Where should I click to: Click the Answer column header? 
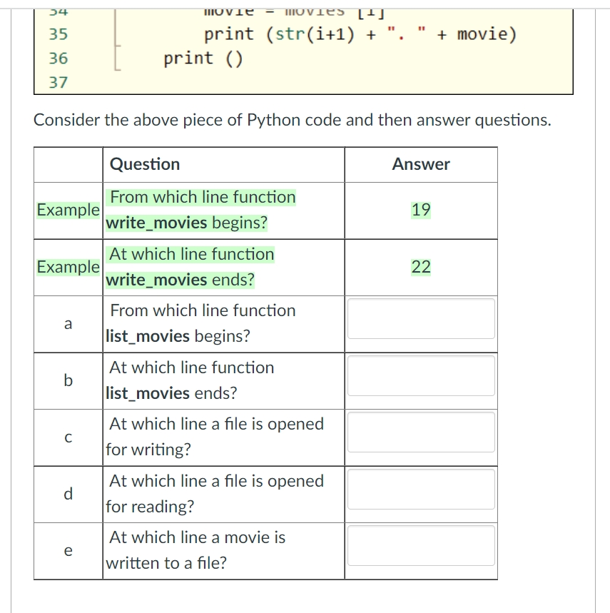(420, 164)
